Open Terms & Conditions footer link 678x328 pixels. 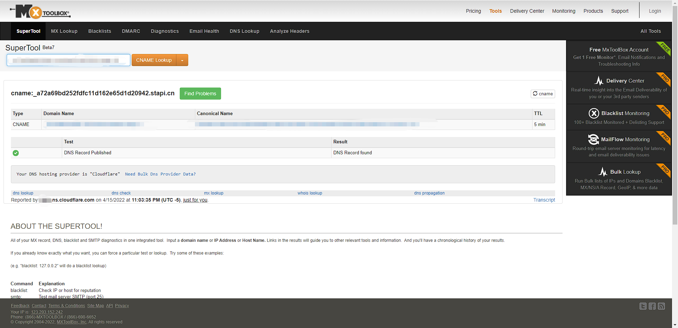point(67,306)
